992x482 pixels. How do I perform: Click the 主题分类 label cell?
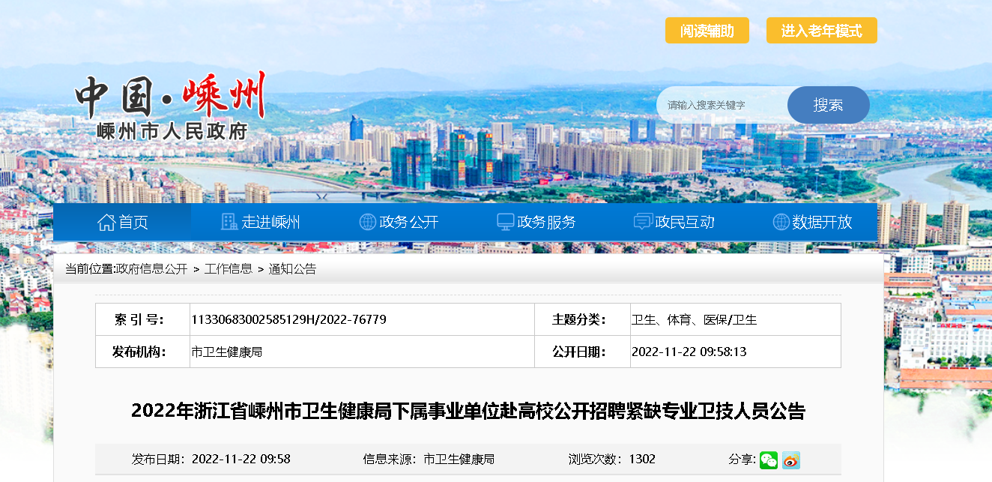coord(582,319)
